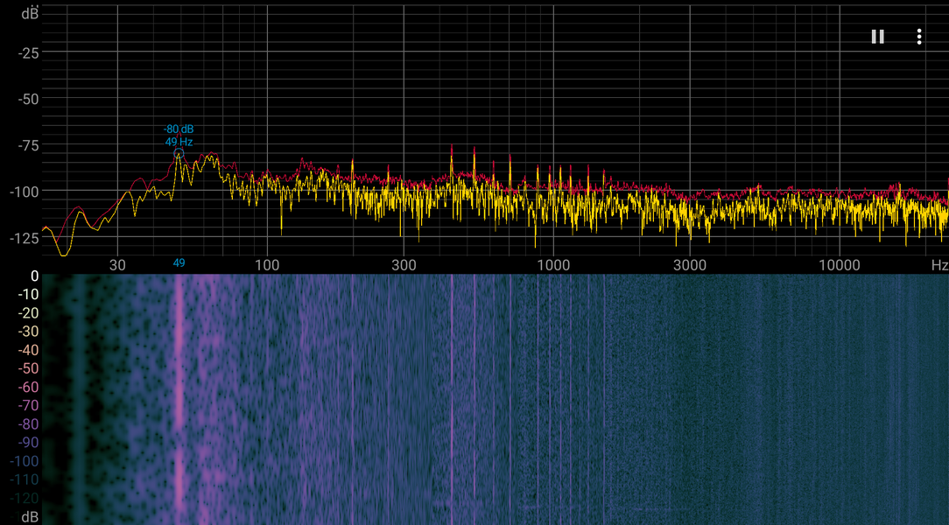The height and width of the screenshot is (525, 949).
Task: Click the '3000' Hz axis label
Action: tap(690, 265)
